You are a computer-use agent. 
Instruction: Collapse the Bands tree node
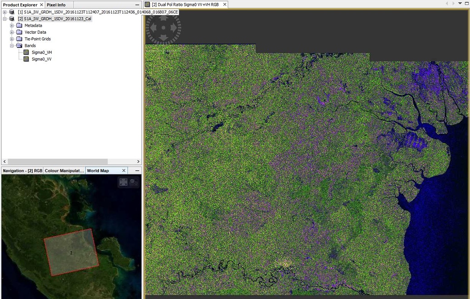[x=13, y=45]
